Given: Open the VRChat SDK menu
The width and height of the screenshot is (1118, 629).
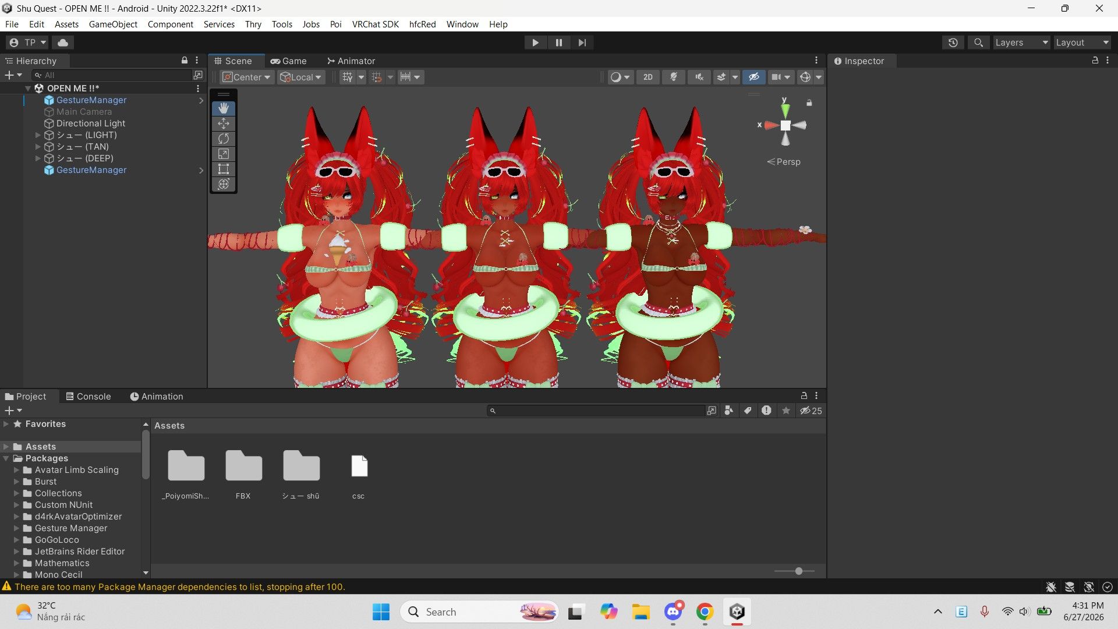Looking at the screenshot, I should (375, 24).
